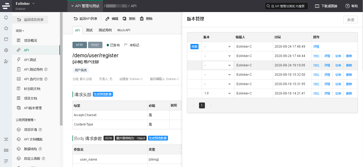
Task: Click the search box in top bar
Action: click(286, 6)
